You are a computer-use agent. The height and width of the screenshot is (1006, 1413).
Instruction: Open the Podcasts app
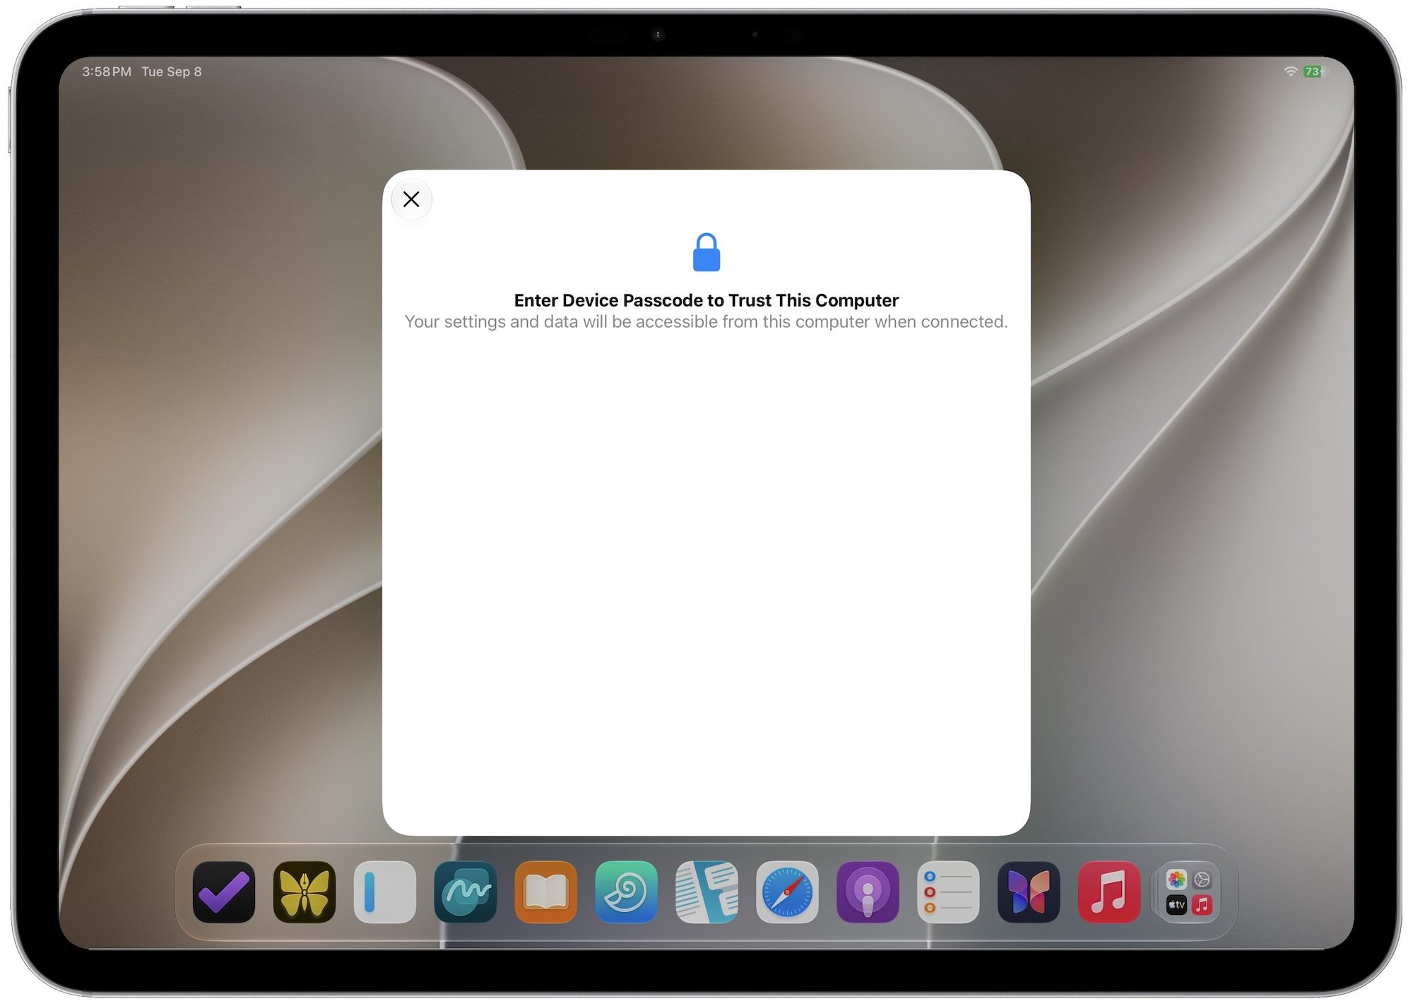pyautogui.click(x=868, y=892)
